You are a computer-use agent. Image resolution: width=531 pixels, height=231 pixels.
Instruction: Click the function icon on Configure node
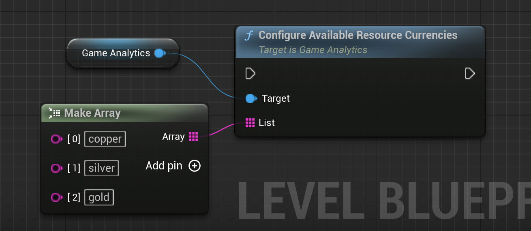[x=248, y=36]
